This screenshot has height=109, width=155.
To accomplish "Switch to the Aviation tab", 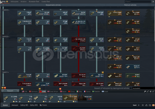I will point(24,1).
